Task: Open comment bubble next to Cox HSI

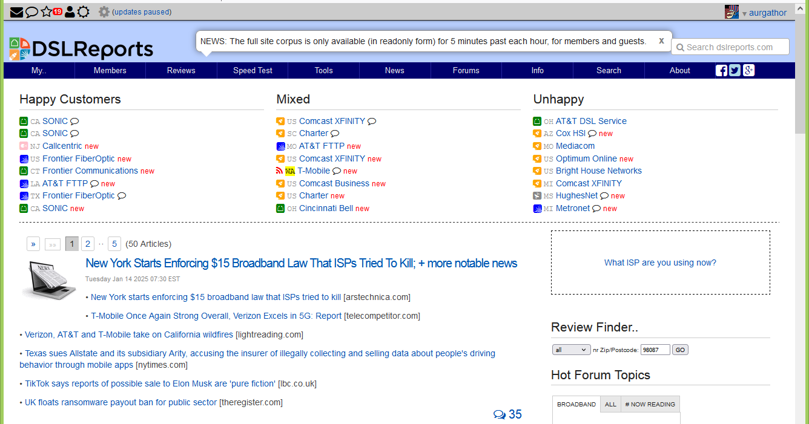Action: [592, 134]
